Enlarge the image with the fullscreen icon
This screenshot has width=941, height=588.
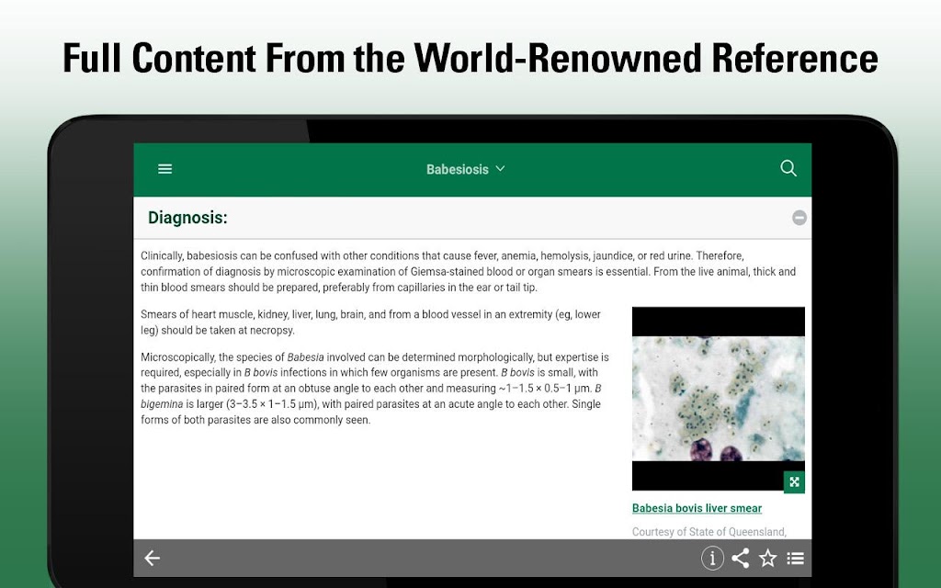[794, 481]
